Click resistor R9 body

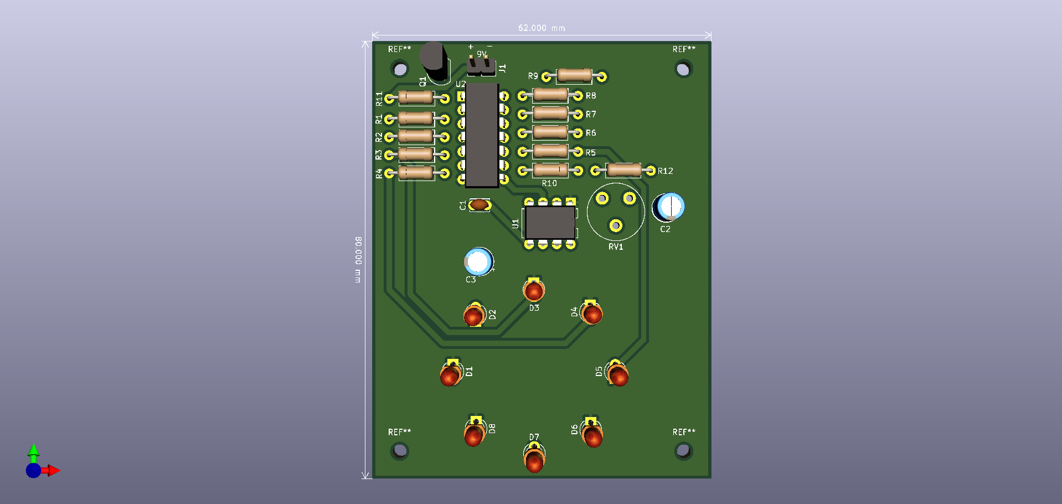click(x=574, y=75)
